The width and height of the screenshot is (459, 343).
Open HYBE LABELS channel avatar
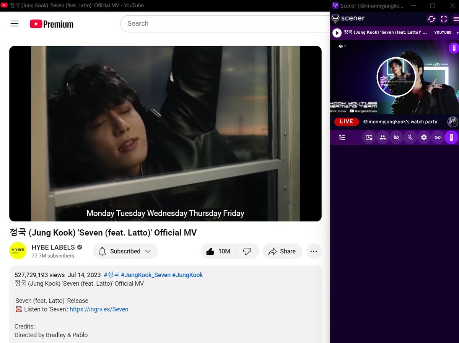[x=18, y=251]
